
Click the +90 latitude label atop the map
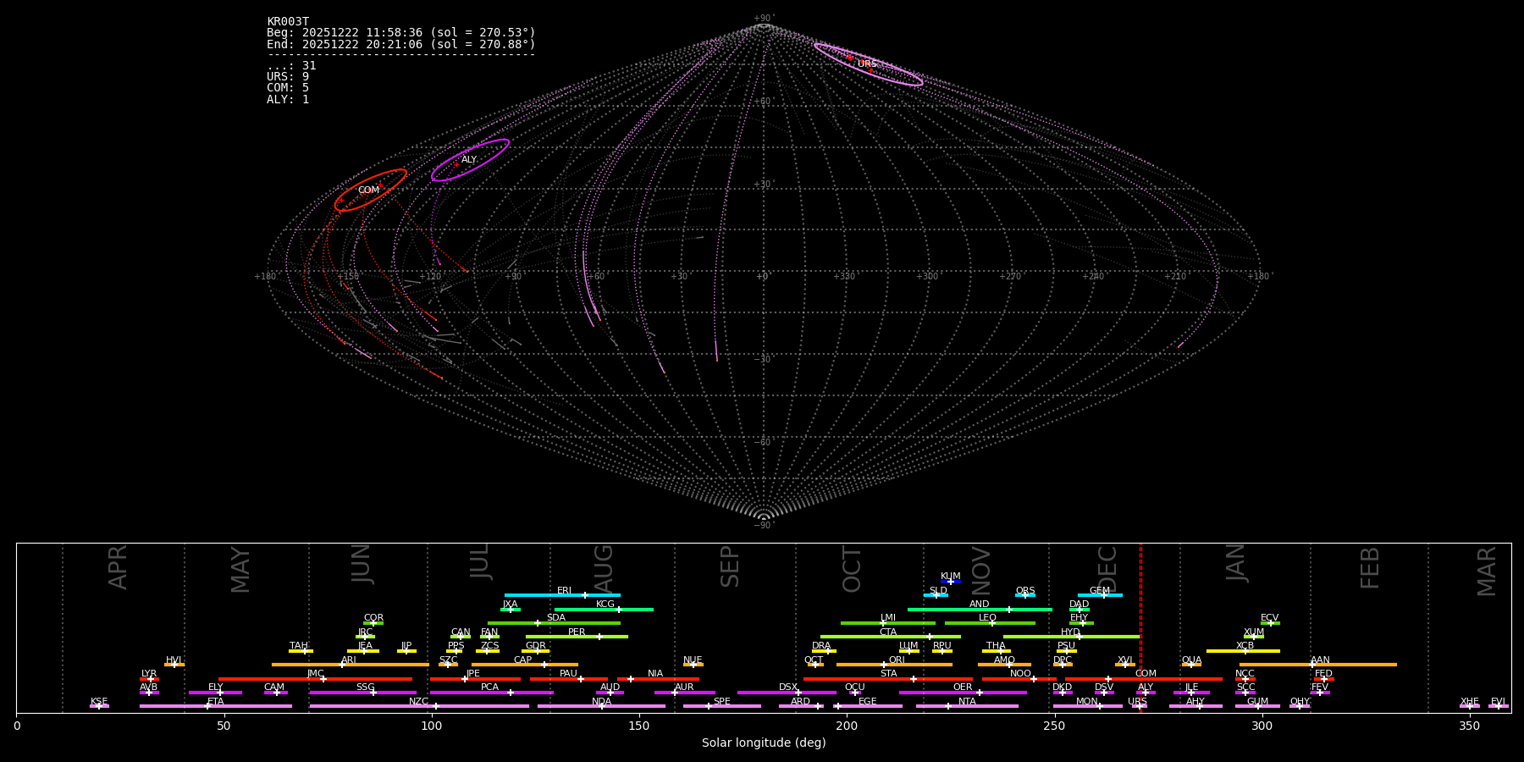tap(763, 19)
